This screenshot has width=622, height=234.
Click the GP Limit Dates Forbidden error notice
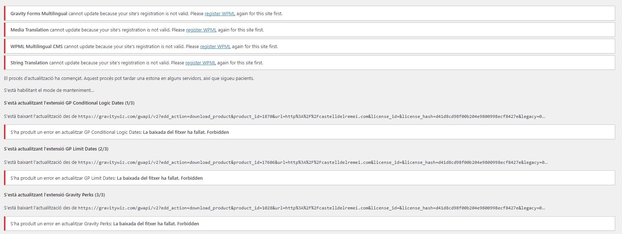pyautogui.click(x=310, y=178)
